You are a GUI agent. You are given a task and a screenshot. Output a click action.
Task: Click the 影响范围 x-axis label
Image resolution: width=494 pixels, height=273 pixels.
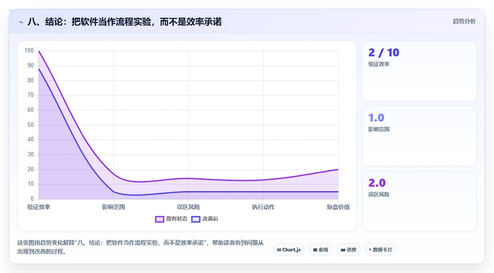click(113, 207)
